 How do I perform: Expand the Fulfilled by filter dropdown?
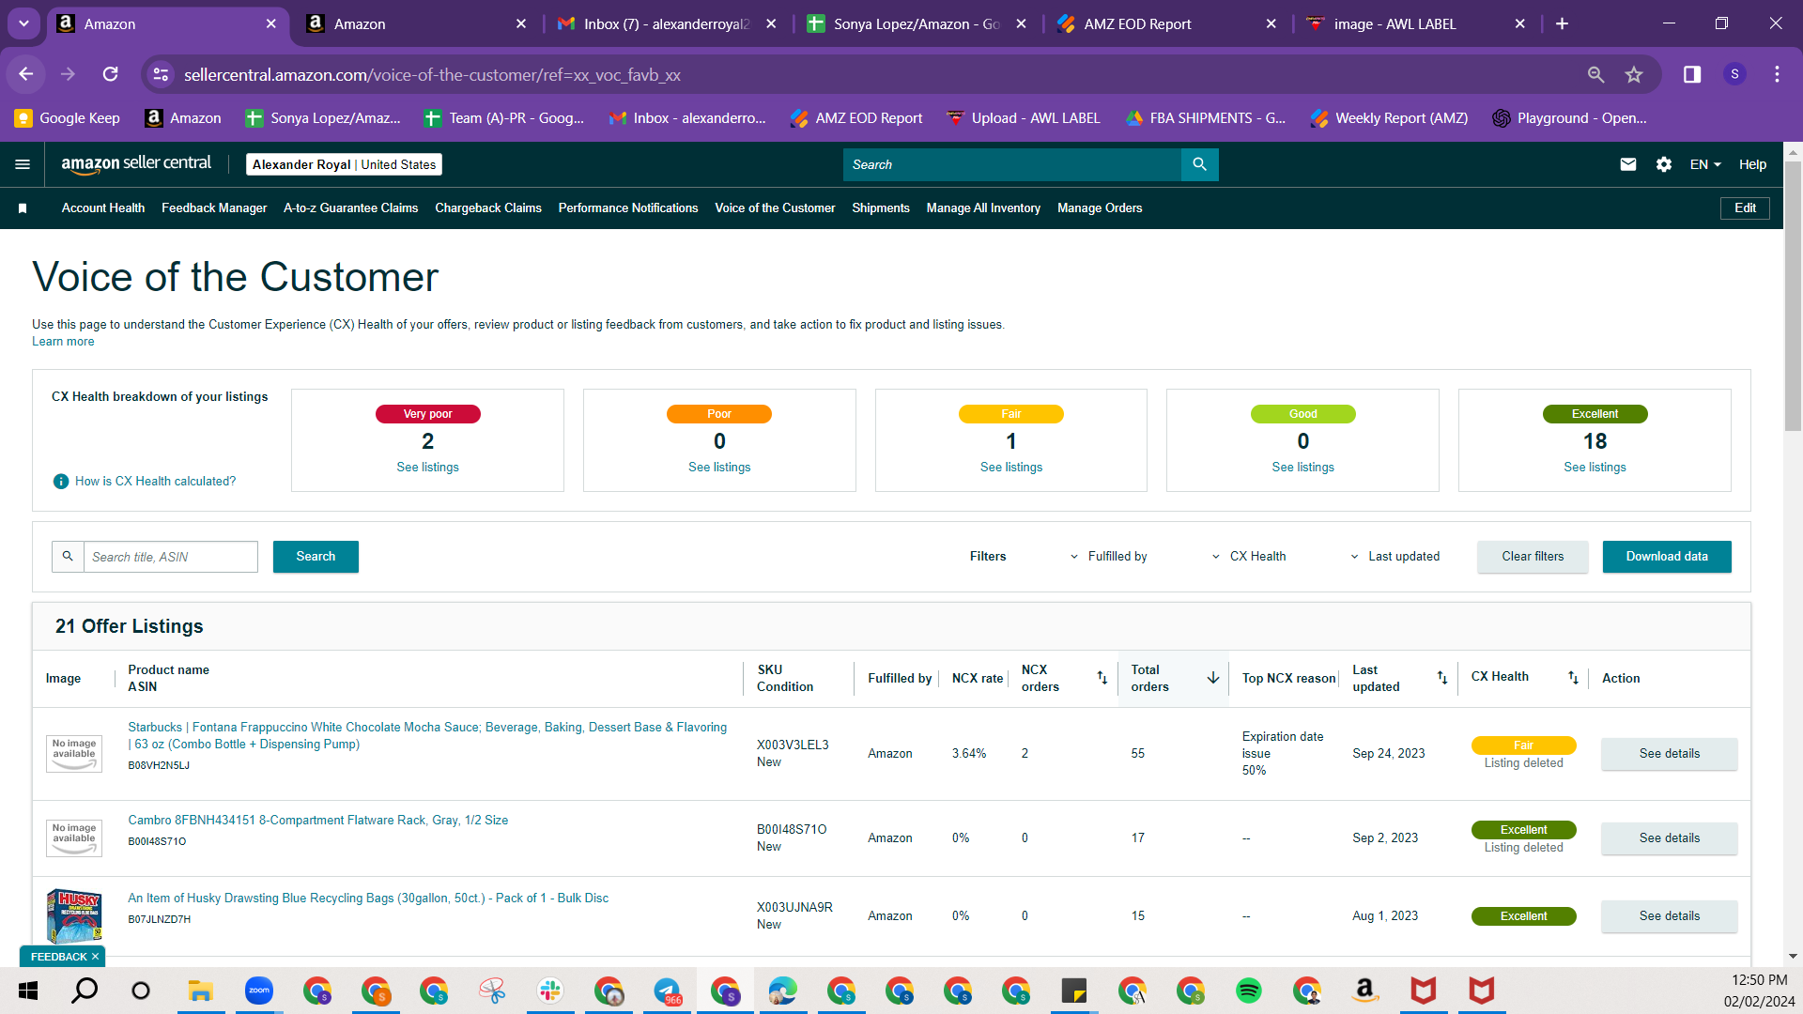1108,557
